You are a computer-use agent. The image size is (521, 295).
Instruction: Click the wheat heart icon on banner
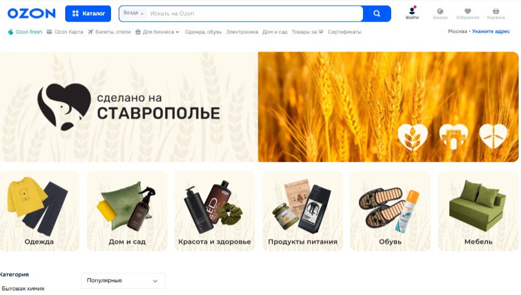pyautogui.click(x=412, y=137)
